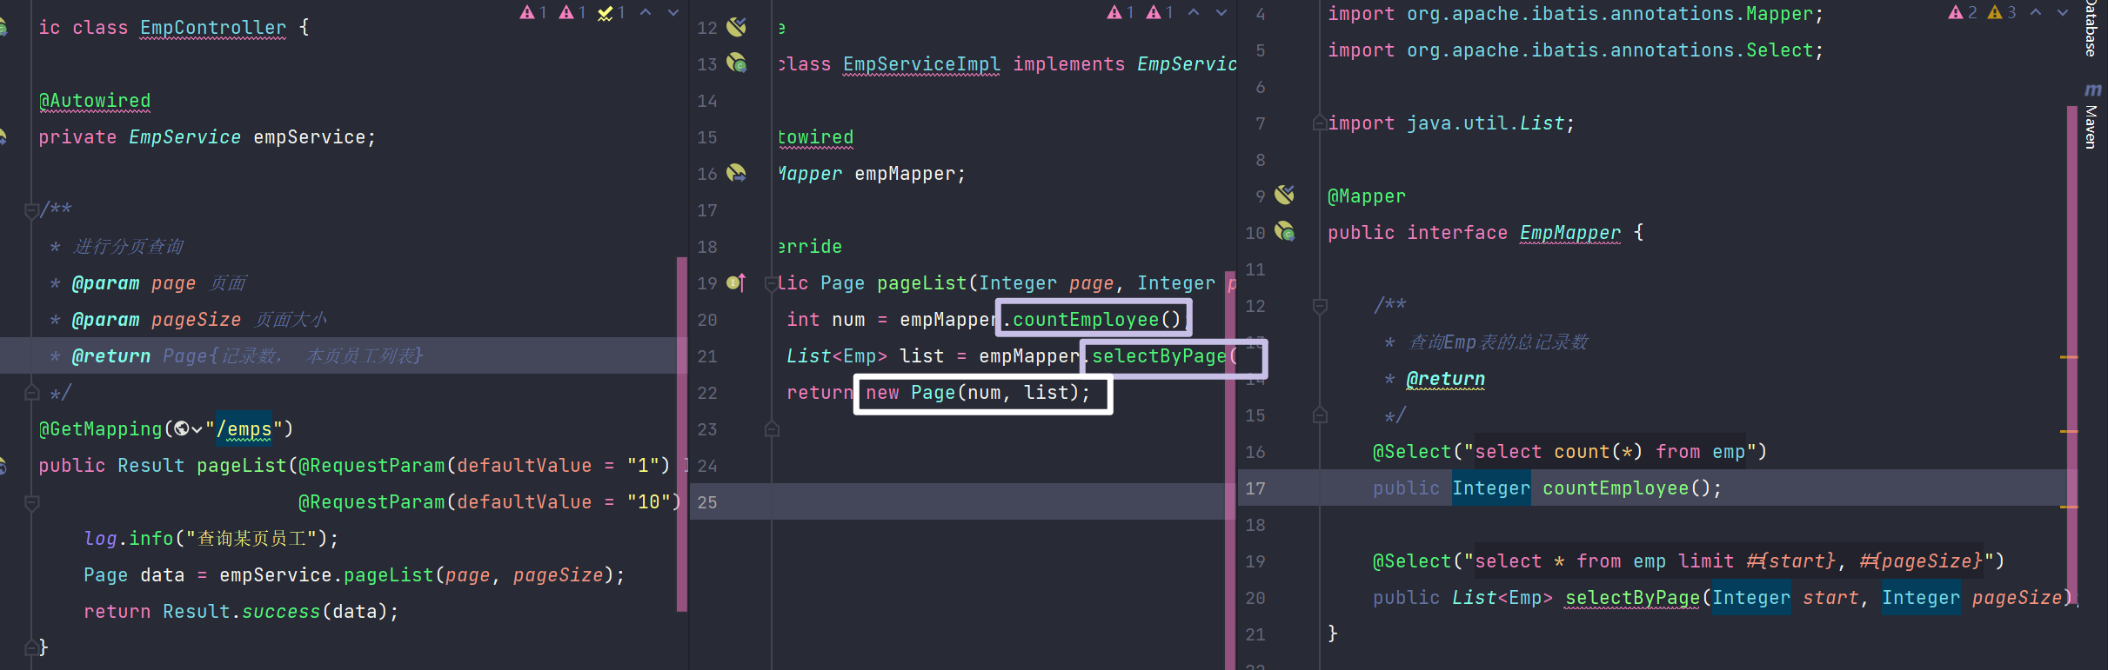
Task: Click EmpController pane vertical scrollbar thumb
Action: [681, 434]
